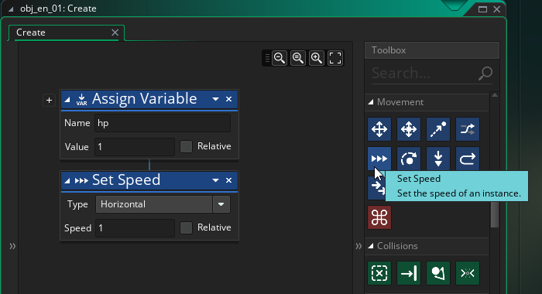Choose the circle and shape collision icon
The width and height of the screenshot is (542, 294).
(x=438, y=273)
